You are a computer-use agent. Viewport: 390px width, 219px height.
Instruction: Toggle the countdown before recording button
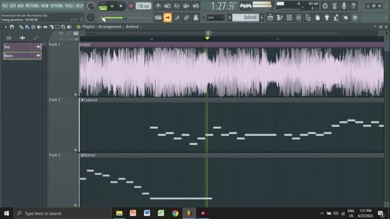point(177,6)
